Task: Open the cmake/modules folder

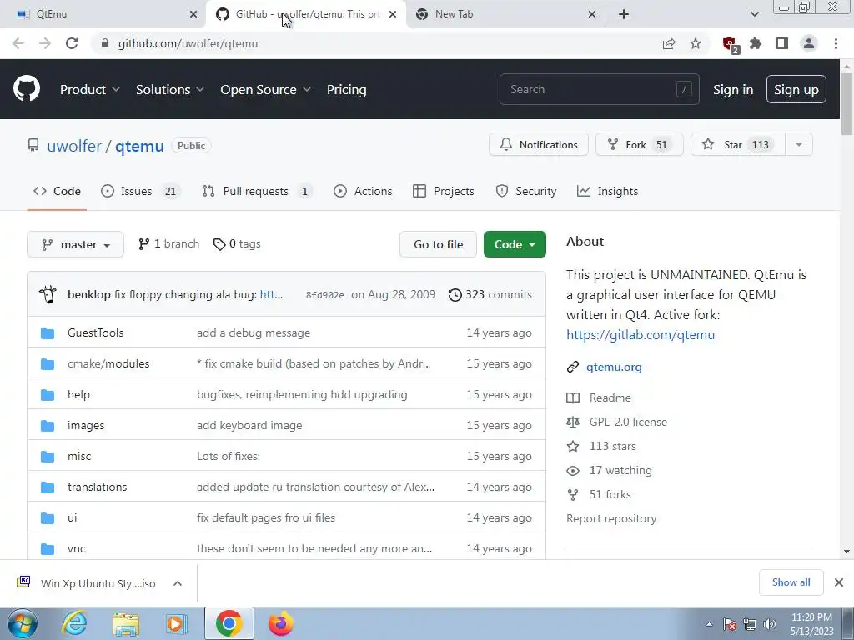Action: coord(108,363)
